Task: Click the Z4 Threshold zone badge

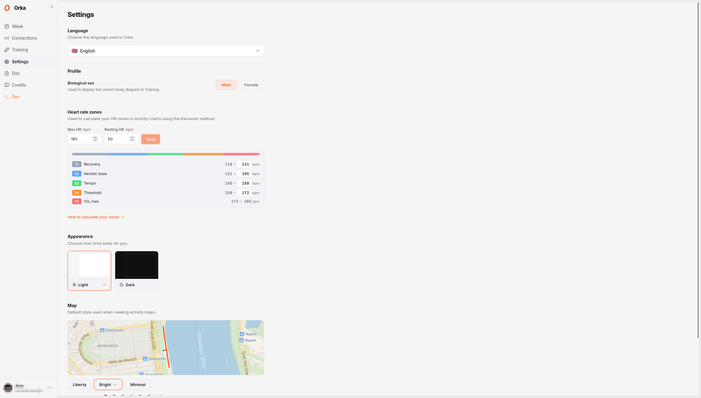Action: click(x=77, y=193)
